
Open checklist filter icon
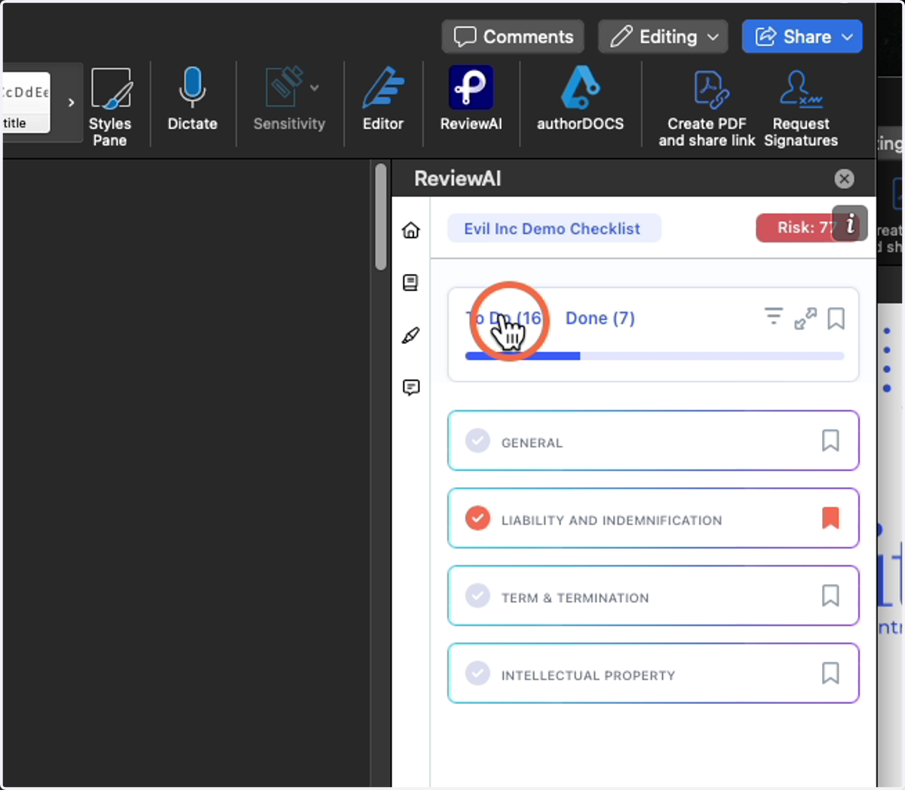[x=773, y=317]
